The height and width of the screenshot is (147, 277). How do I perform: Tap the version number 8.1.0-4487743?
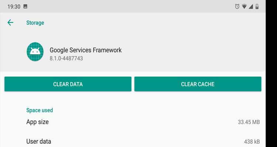click(x=66, y=58)
